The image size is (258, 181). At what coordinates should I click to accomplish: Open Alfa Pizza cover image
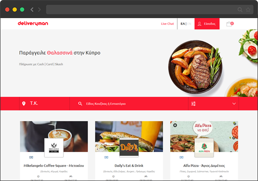point(204,136)
